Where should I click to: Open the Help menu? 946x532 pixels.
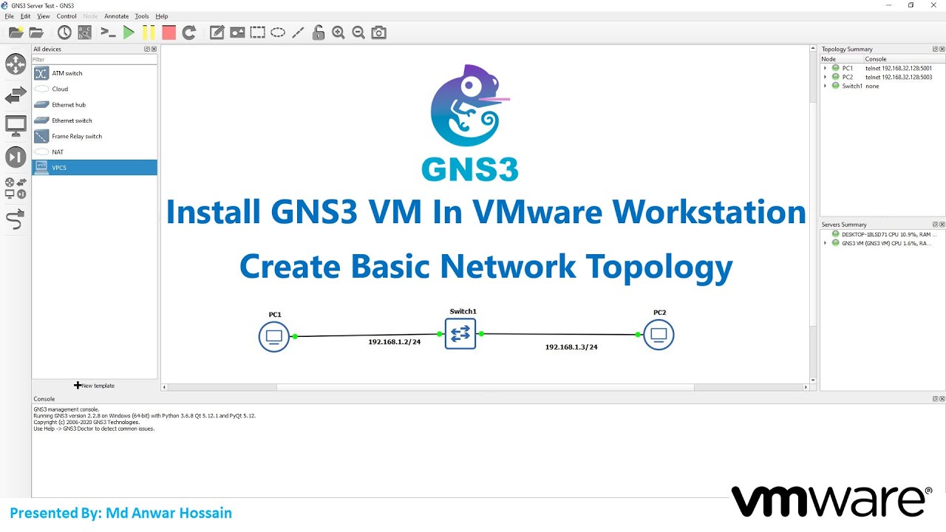(162, 16)
